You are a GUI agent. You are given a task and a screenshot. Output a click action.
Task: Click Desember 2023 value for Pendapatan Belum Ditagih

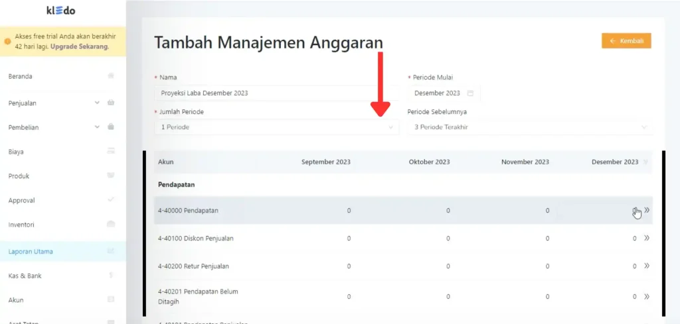pyautogui.click(x=634, y=297)
